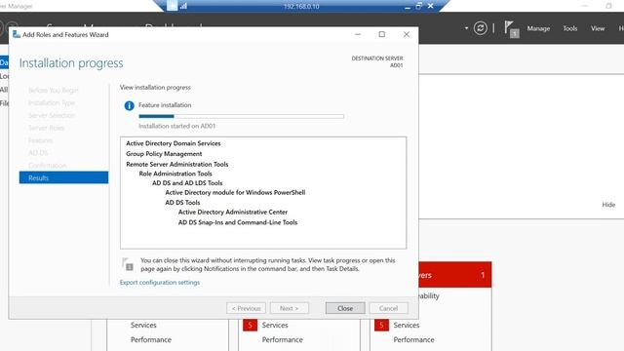Open the Tools menu in Server Manager

pos(569,28)
